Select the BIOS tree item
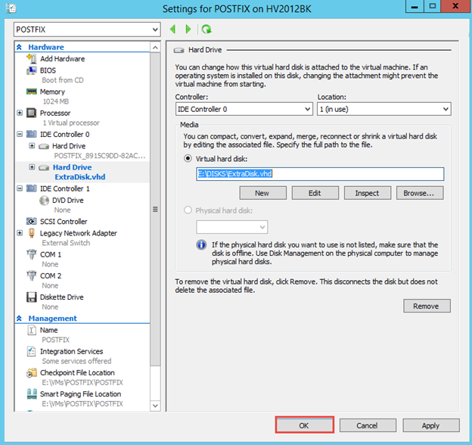 [48, 70]
